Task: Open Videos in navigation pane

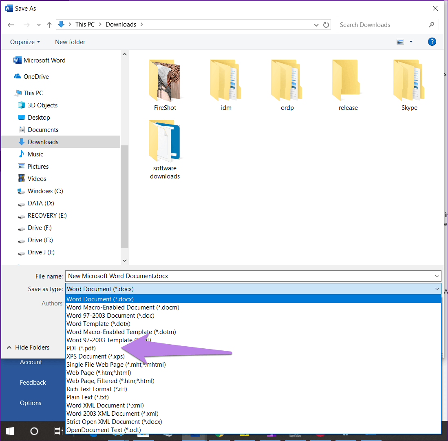Action: tap(32, 179)
